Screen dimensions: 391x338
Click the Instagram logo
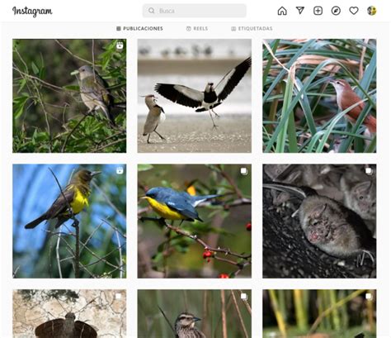(x=32, y=12)
